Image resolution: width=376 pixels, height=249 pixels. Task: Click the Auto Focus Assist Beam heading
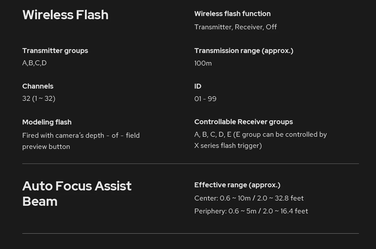77,194
